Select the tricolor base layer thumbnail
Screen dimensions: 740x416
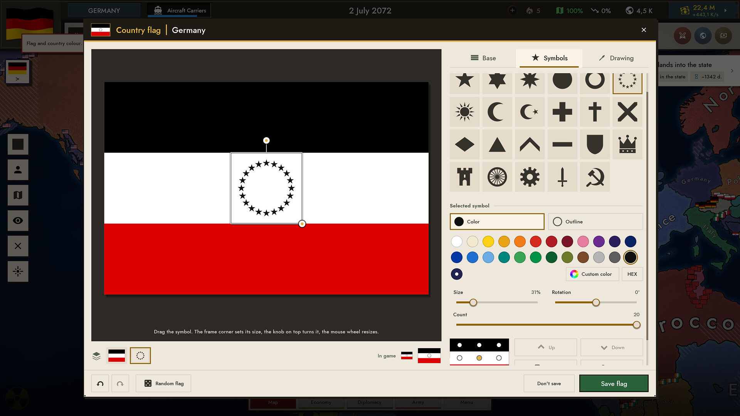pos(116,356)
